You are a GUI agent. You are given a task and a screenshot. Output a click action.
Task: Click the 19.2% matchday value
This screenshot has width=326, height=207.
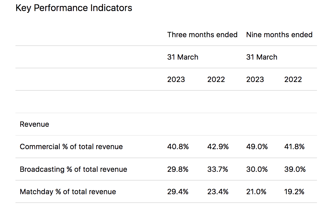[x=295, y=192]
